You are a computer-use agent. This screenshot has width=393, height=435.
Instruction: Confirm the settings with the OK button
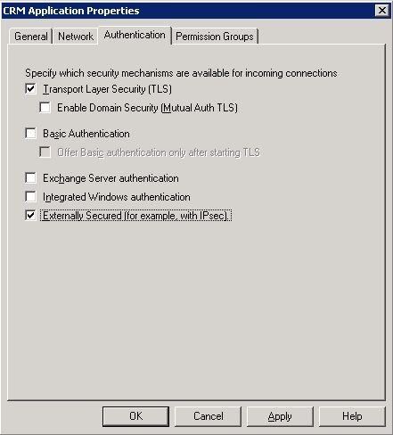click(135, 416)
